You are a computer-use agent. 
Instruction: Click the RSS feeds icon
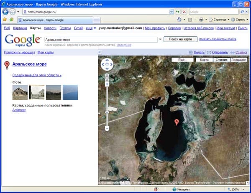coord(190,20)
